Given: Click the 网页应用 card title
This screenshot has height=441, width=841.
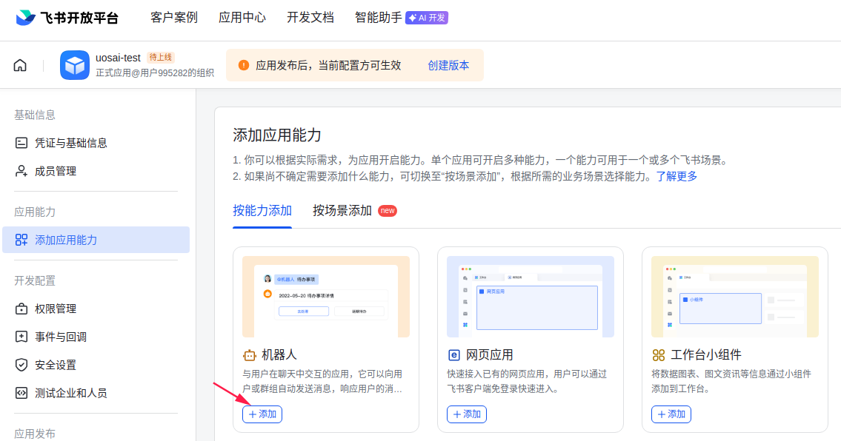Looking at the screenshot, I should (x=489, y=354).
